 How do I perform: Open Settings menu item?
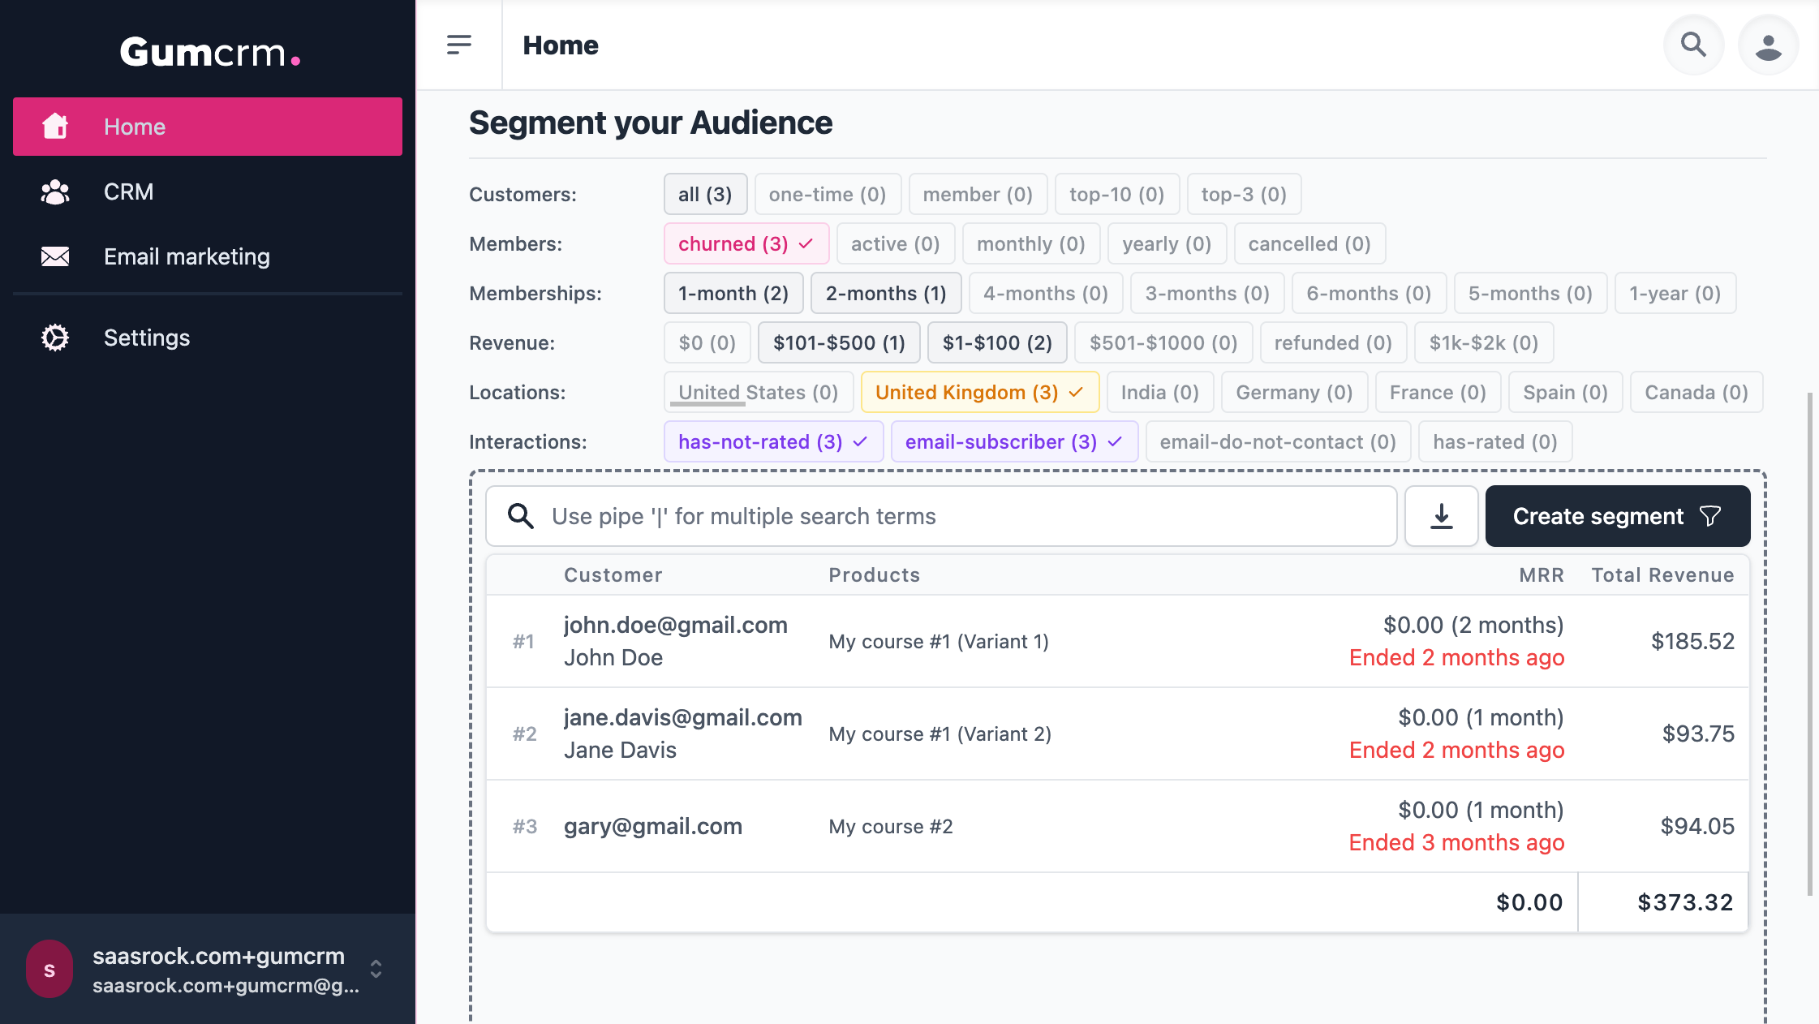[208, 338]
